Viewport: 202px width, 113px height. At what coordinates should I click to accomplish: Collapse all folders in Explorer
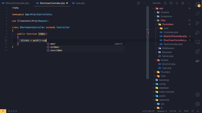point(183,3)
